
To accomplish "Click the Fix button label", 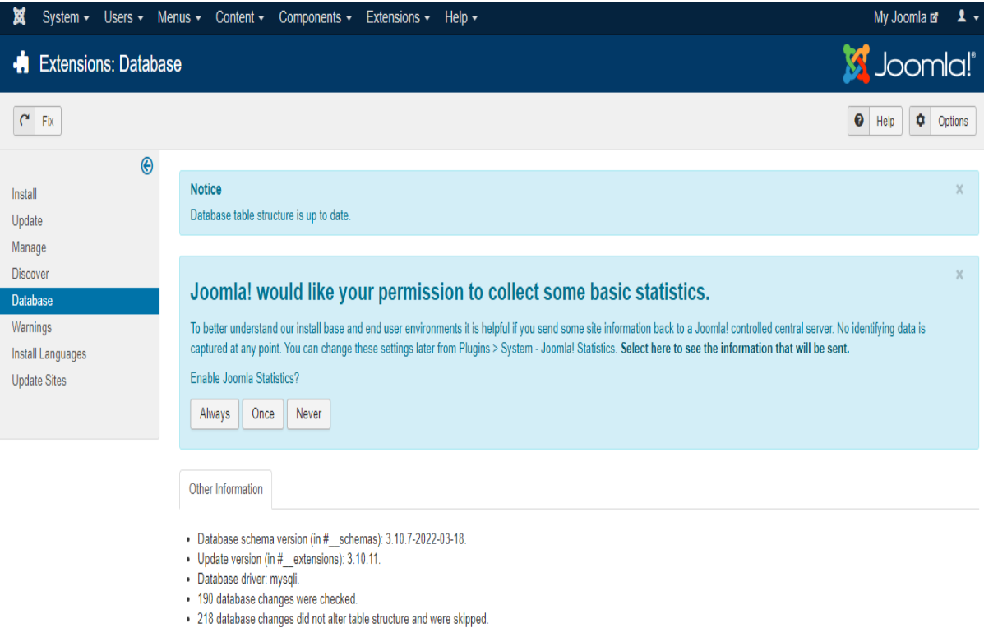I will (48, 121).
